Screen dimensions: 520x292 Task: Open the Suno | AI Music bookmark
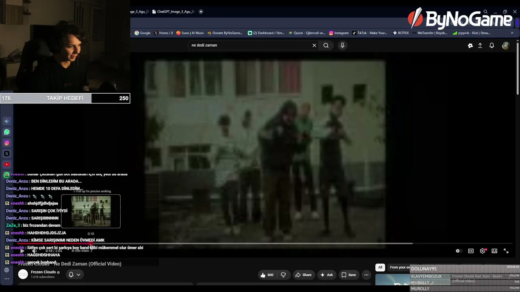(190, 33)
